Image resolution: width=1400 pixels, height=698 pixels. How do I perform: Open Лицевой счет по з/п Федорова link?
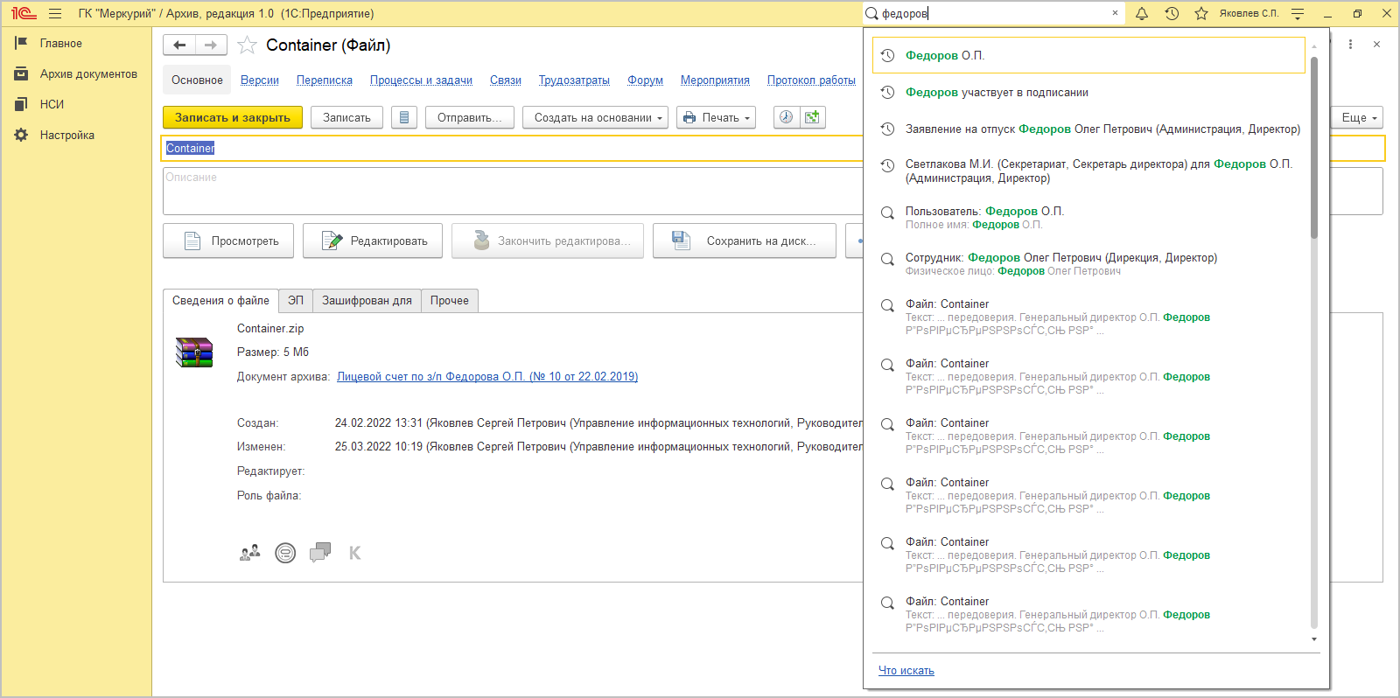coord(487,376)
